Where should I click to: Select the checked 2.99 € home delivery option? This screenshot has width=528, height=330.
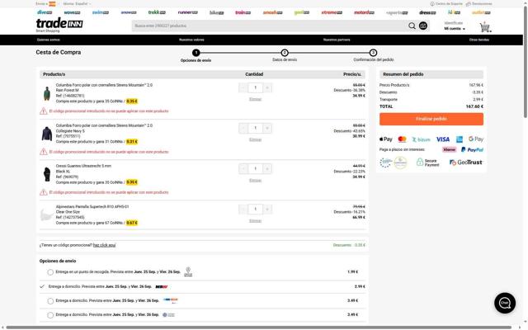click(42, 286)
